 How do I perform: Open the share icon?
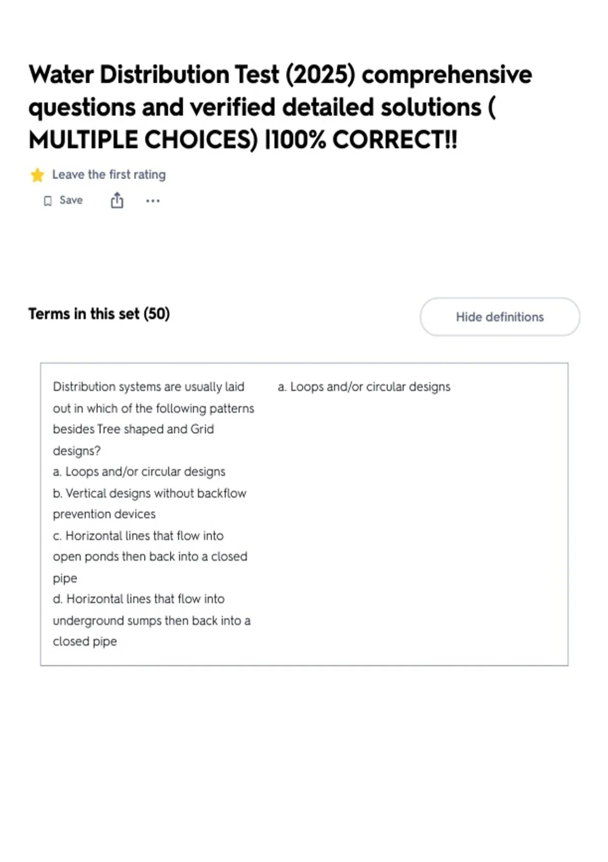[117, 200]
